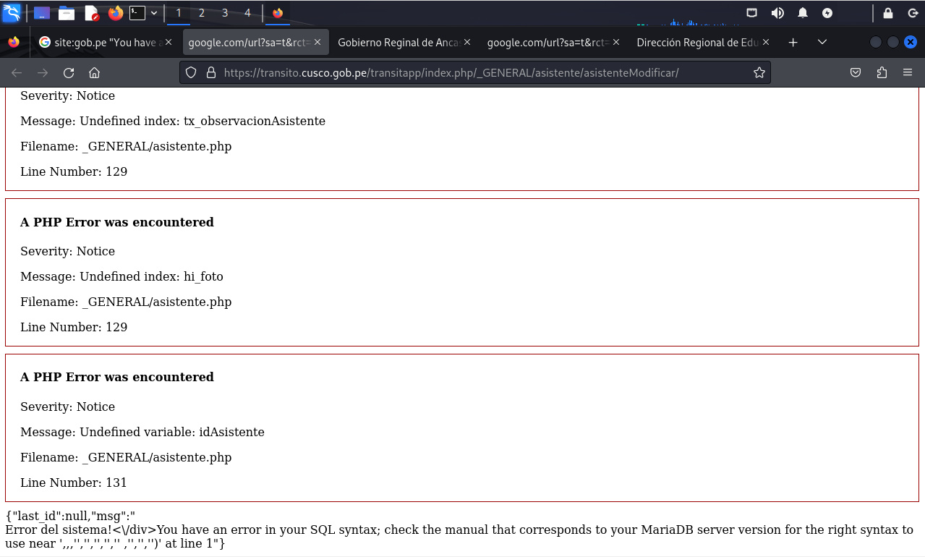This screenshot has height=557, width=925.
Task: Close the site:gob.pe Google search tab
Action: [x=169, y=43]
